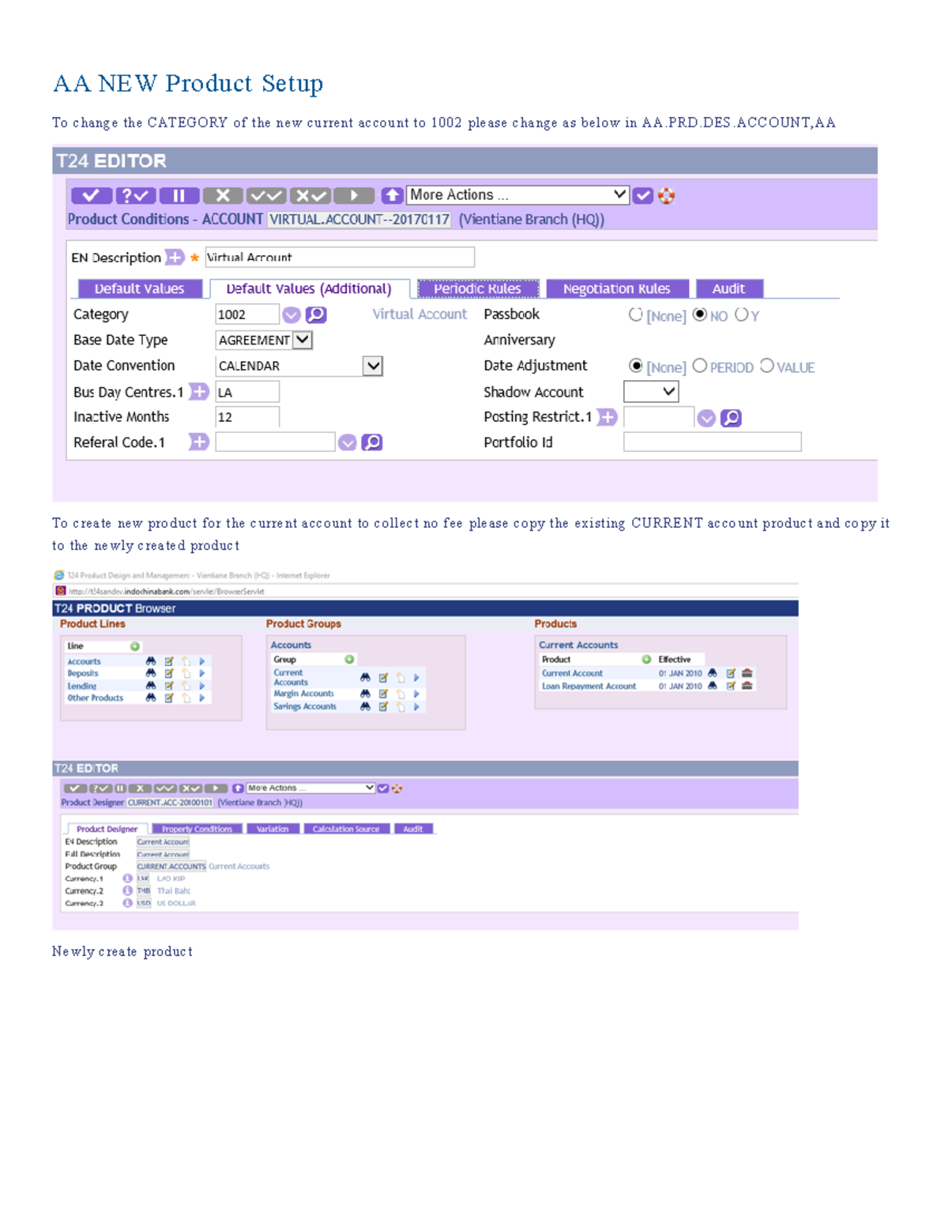This screenshot has height=1227, width=948.
Task: Click the Hold (pause) button in Product Conditions toolbar
Action: (x=179, y=195)
